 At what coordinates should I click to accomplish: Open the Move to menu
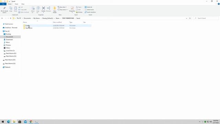[33, 10]
